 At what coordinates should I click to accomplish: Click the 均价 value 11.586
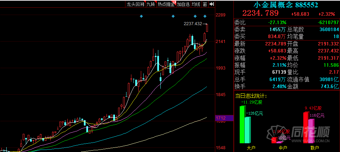[x=331, y=65]
